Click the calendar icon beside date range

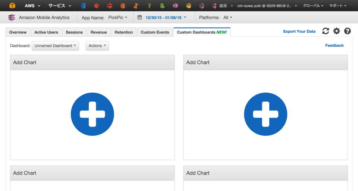tap(139, 17)
